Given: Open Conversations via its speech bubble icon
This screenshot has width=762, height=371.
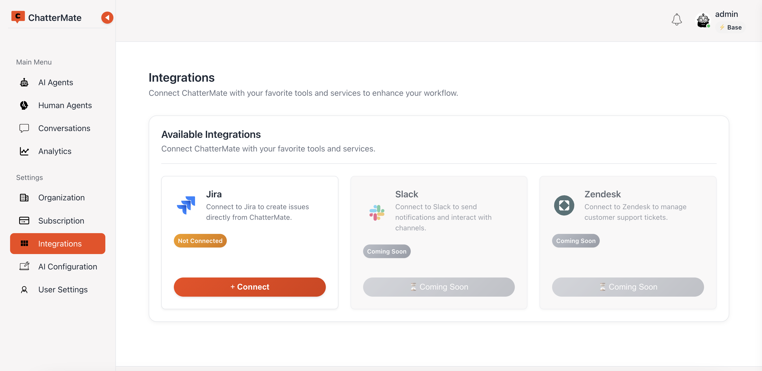Looking at the screenshot, I should (24, 128).
